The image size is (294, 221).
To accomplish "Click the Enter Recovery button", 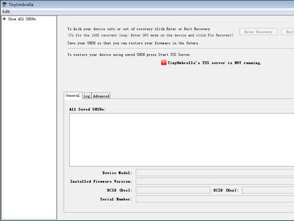I will tap(258, 32).
